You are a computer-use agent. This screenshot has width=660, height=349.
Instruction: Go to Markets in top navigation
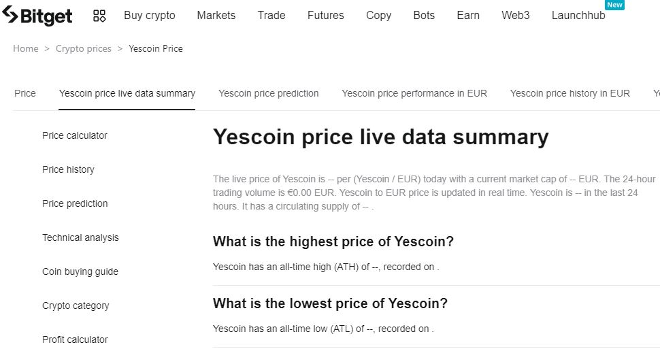216,15
